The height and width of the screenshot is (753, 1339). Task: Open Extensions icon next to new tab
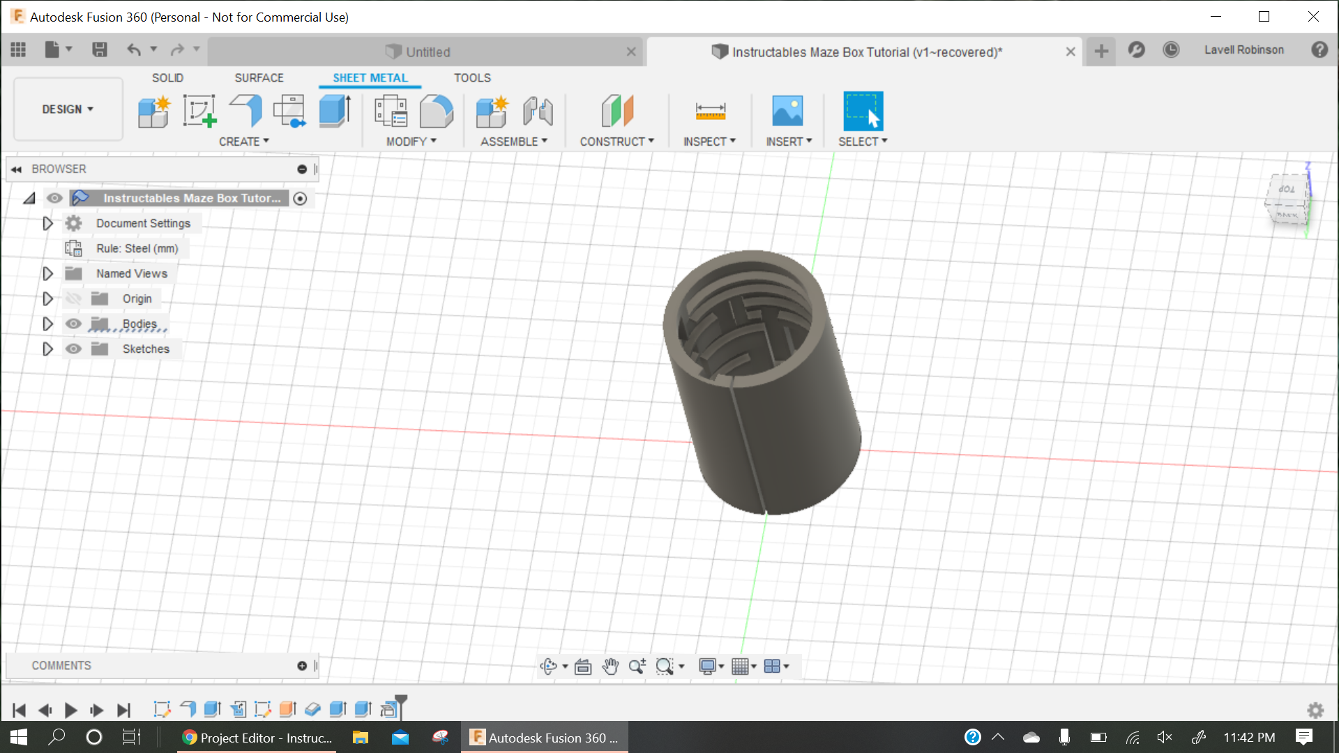coord(1136,50)
